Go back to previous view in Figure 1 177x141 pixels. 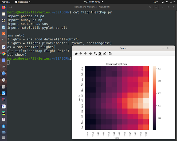(81, 53)
